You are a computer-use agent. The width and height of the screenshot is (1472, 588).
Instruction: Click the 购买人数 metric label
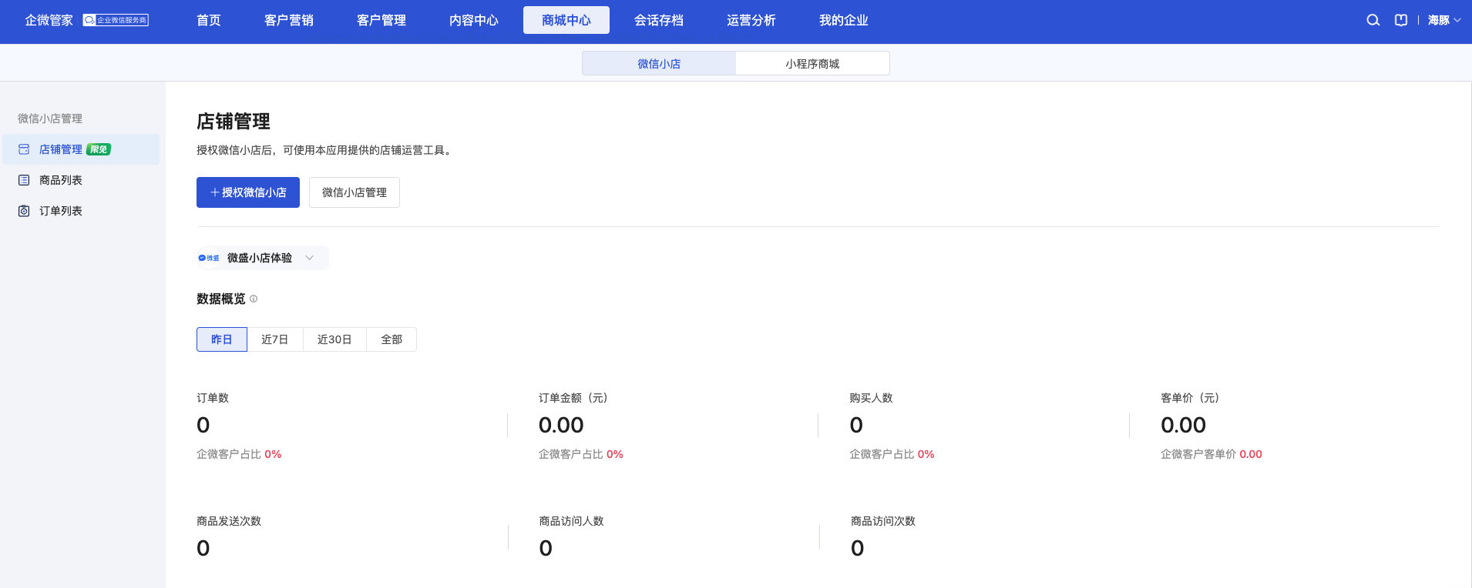click(x=871, y=398)
